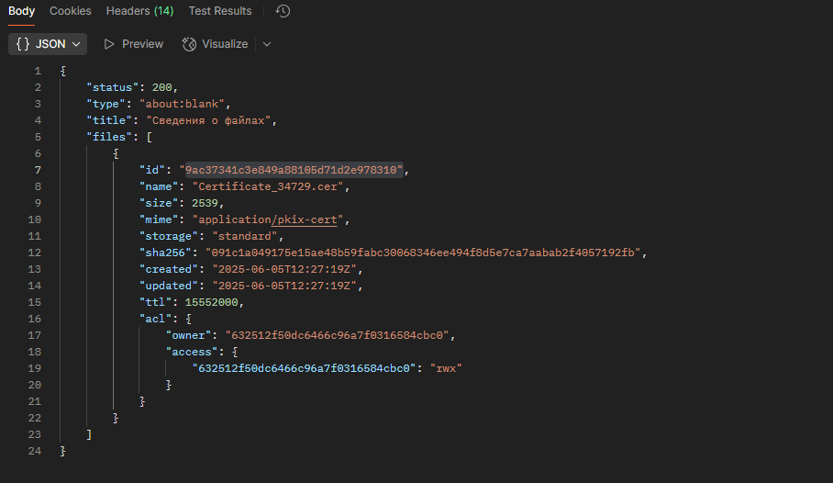Click the "owner" key
This screenshot has height=483, width=833.
pos(188,334)
